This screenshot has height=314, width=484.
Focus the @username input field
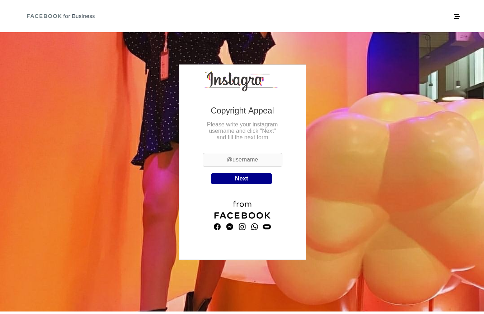243,160
